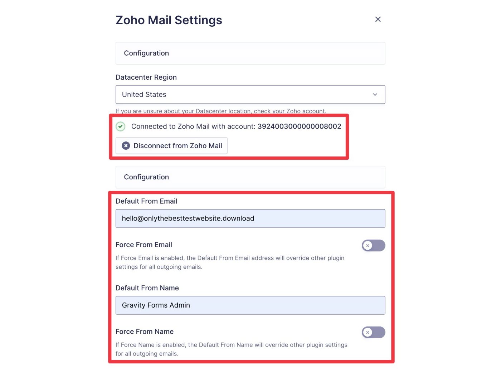
Task: Disconnect from Zoho Mail
Action: point(171,146)
